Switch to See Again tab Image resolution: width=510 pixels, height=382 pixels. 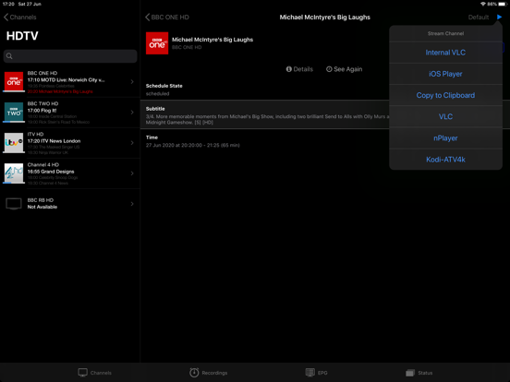344,69
